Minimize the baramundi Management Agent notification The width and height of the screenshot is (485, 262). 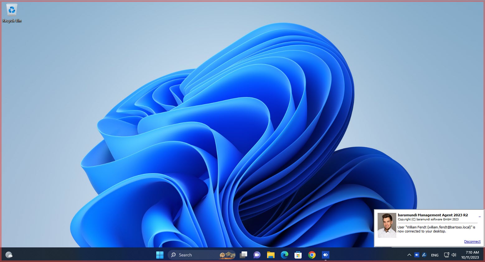(480, 216)
